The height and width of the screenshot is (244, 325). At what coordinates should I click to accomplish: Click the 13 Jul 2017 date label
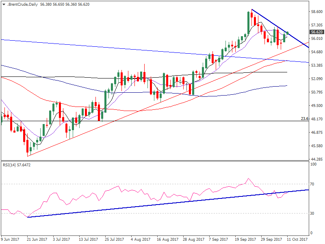coord(88,239)
